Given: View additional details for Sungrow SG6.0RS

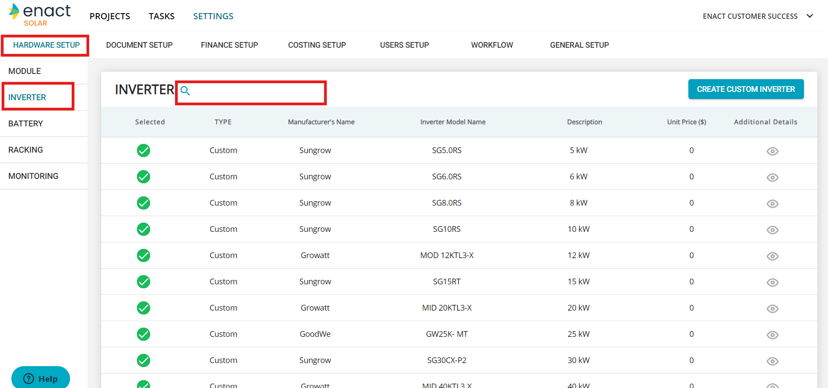Looking at the screenshot, I should click(772, 178).
